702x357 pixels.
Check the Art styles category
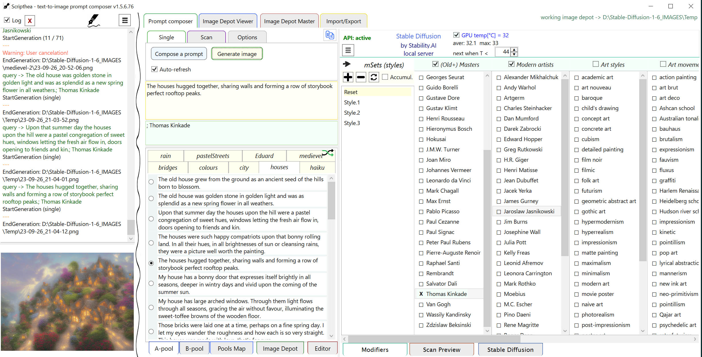click(596, 64)
